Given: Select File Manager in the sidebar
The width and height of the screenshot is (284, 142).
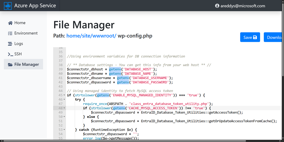Looking at the screenshot, I should point(23,64).
